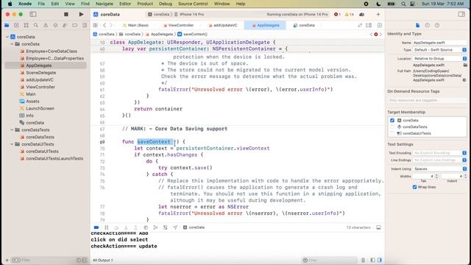This screenshot has height=265, width=471.
Task: Open the report navigator icon
Action: 85,25
